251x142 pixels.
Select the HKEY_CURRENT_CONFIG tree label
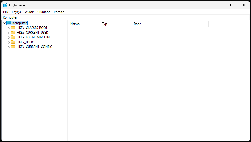click(x=34, y=47)
